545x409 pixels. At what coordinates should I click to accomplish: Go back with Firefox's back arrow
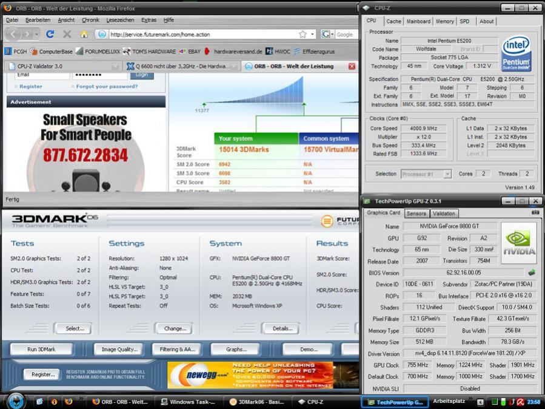tap(13, 34)
